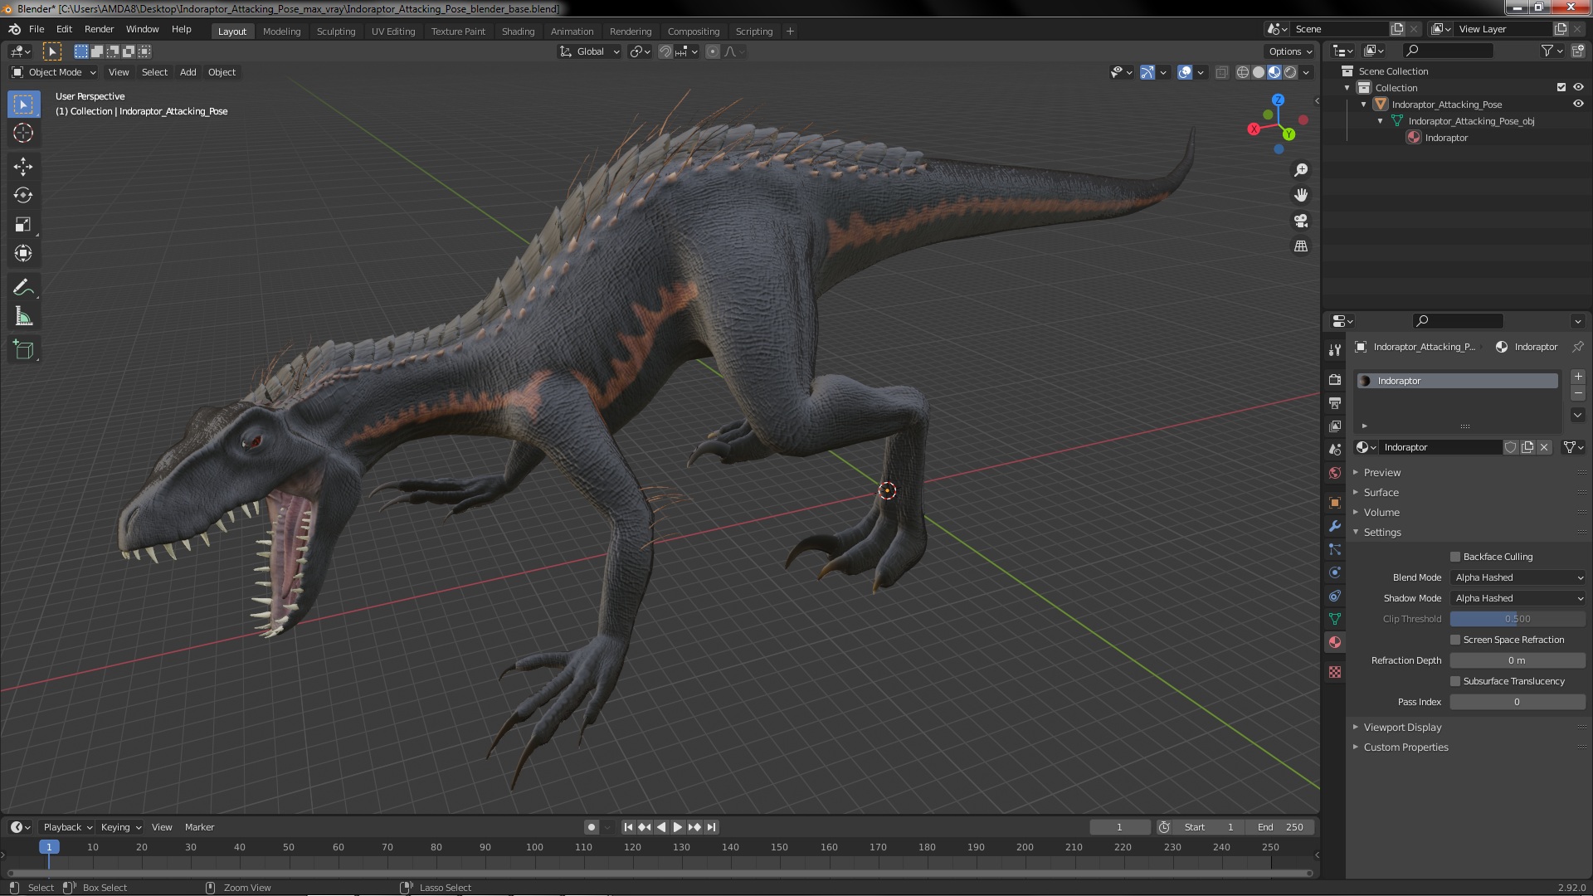Select the Annotate tool

[x=23, y=288]
